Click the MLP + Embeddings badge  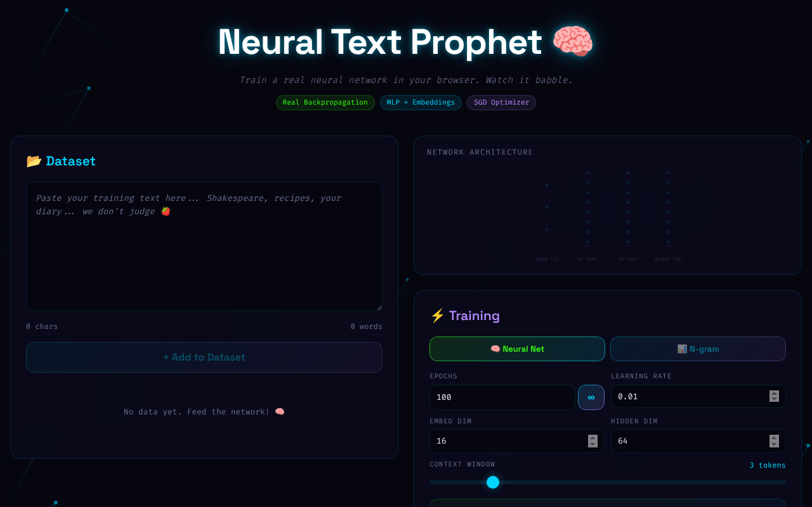click(421, 102)
